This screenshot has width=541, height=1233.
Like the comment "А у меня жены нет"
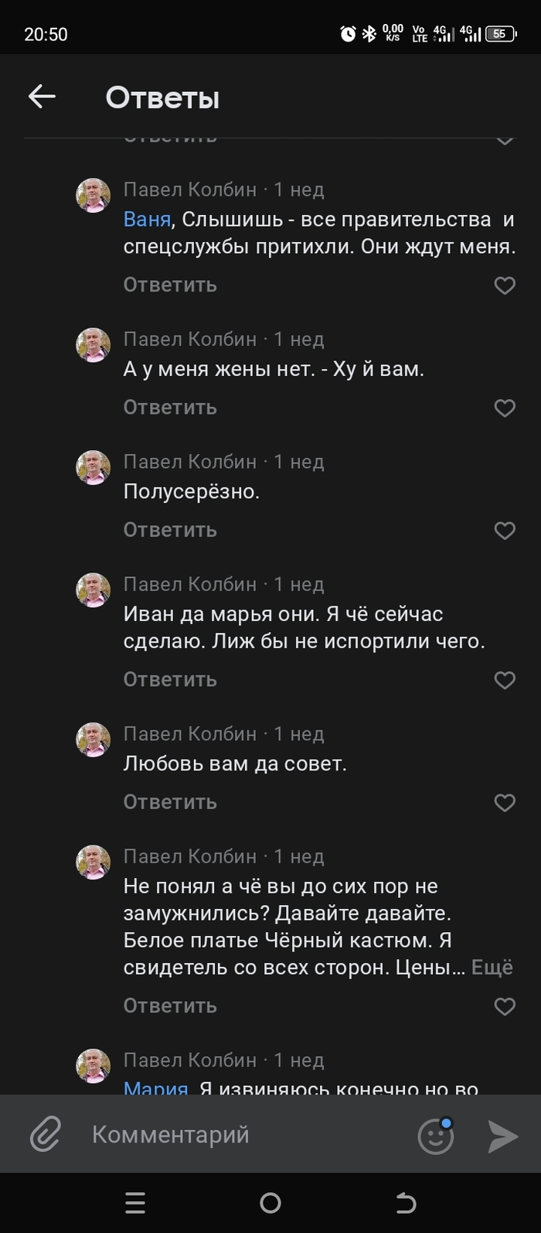(x=505, y=408)
